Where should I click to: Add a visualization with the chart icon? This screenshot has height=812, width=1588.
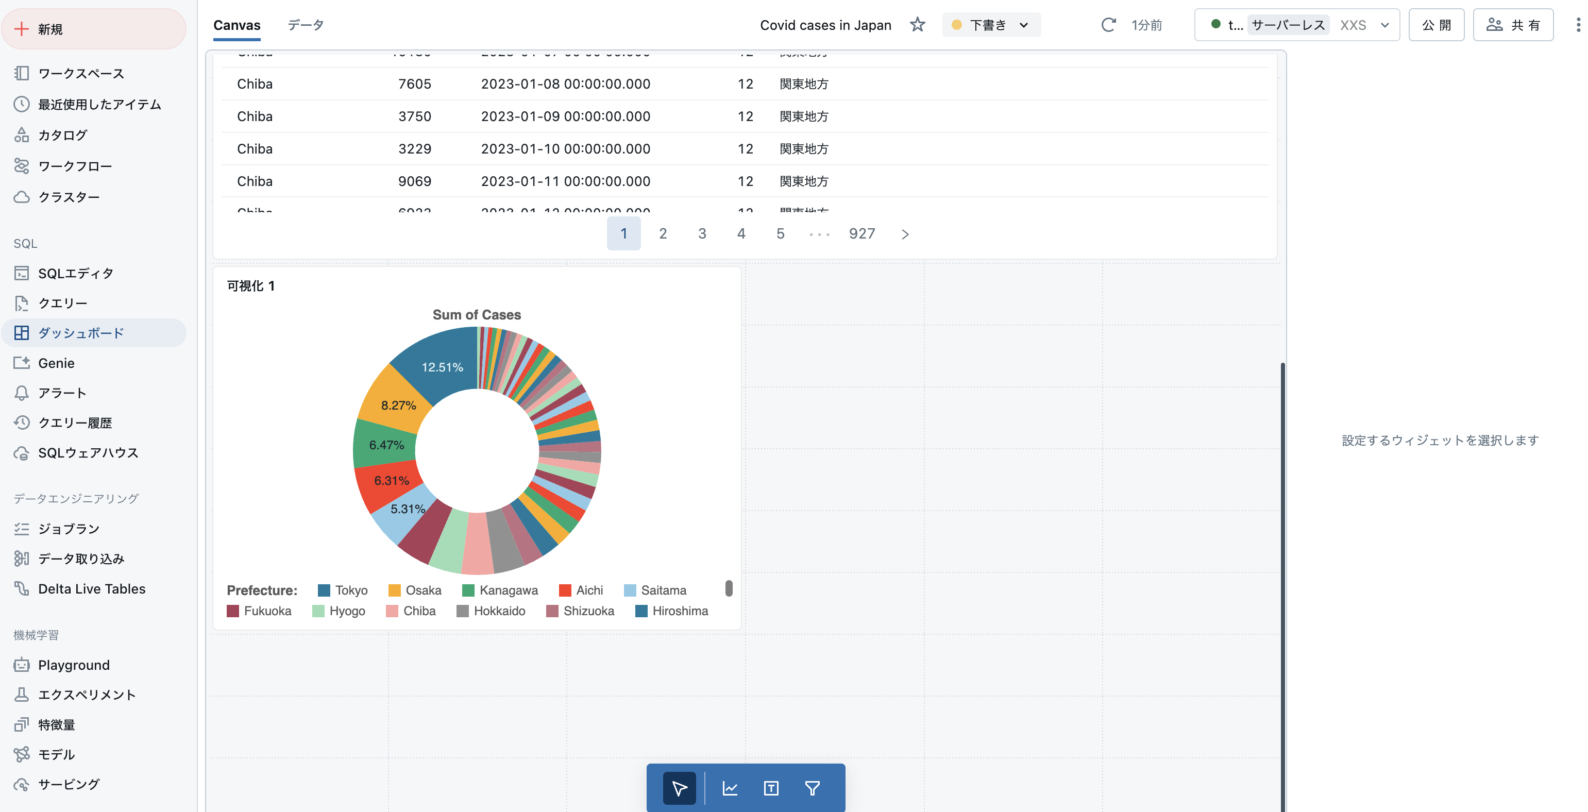coord(730,788)
